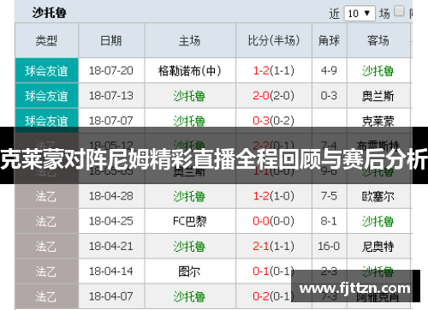Click 法乙 type in 18-04-28 row
The height and width of the screenshot is (310, 428).
click(46, 196)
